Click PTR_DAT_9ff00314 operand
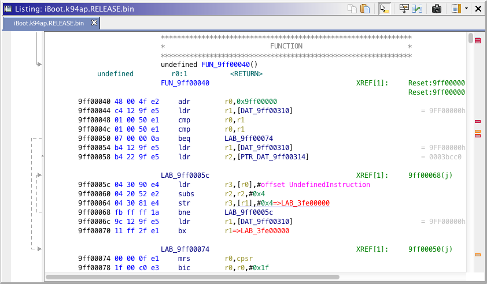 [273, 157]
